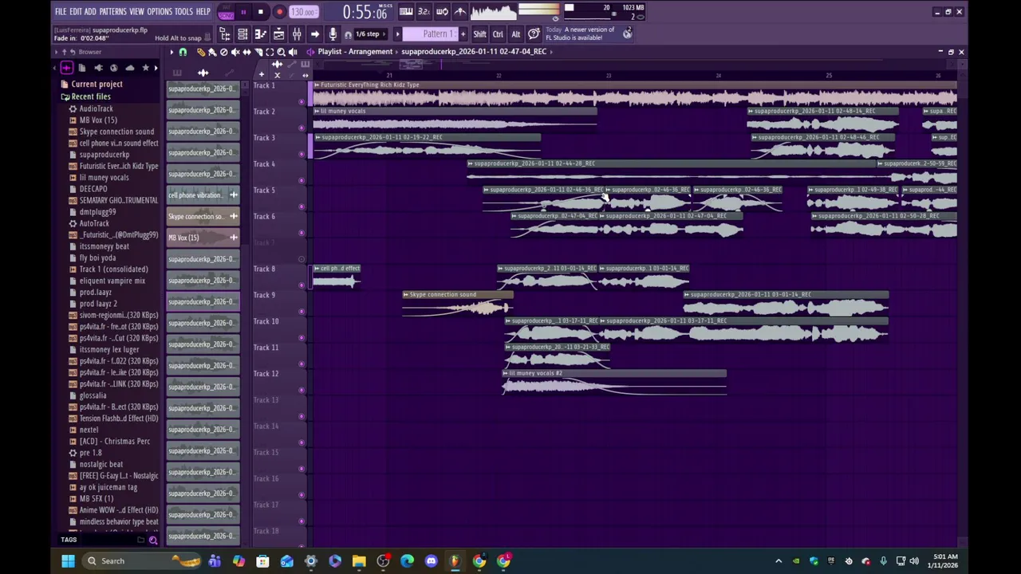Toggle the Ctrl key button
The width and height of the screenshot is (1021, 574).
(498, 34)
